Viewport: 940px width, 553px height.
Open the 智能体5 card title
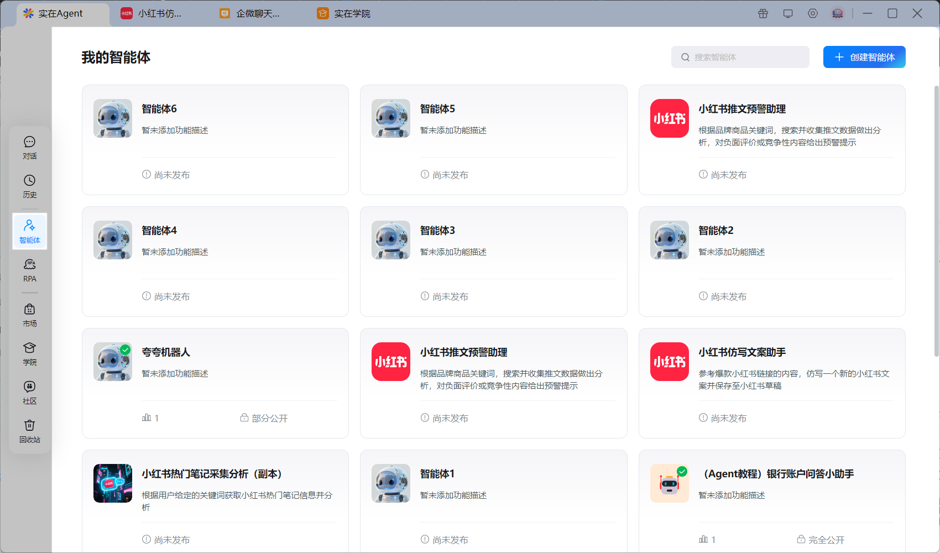(437, 109)
